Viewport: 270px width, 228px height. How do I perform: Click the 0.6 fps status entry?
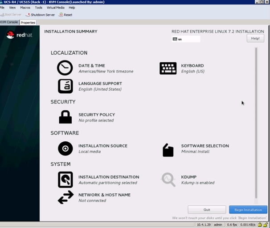(232, 224)
